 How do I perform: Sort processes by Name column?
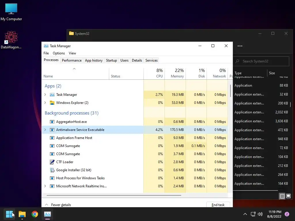tap(75, 73)
